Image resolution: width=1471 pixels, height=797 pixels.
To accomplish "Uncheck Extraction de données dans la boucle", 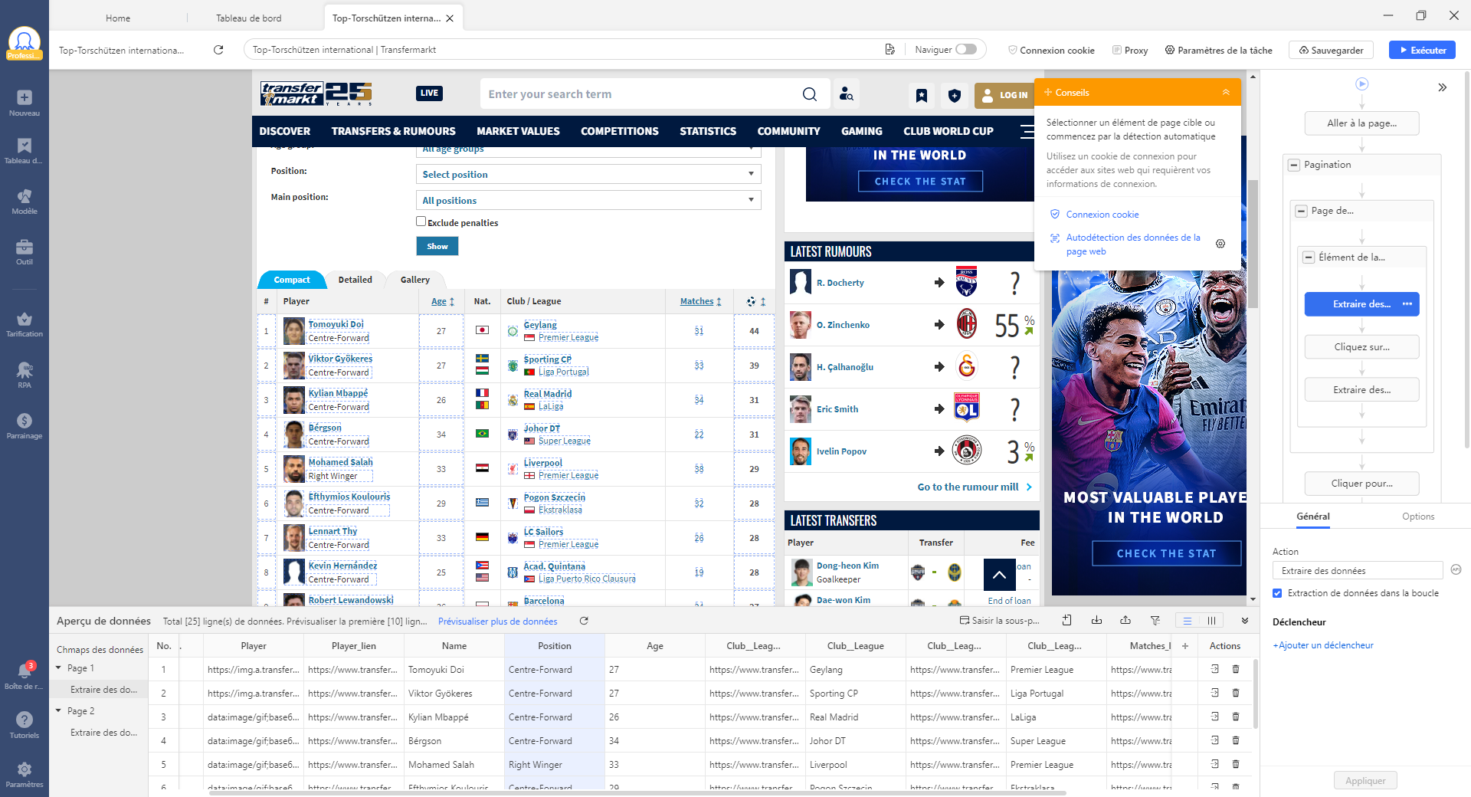I will 1277,593.
